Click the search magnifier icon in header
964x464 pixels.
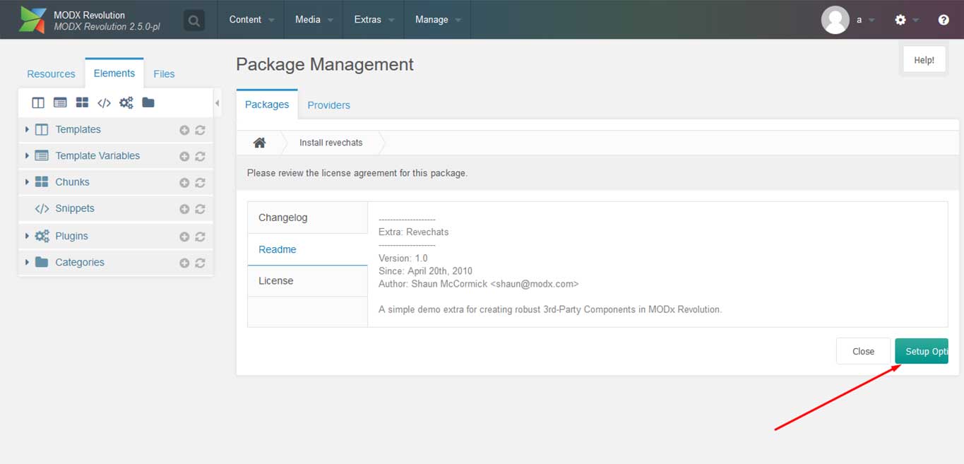click(194, 20)
